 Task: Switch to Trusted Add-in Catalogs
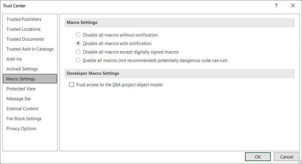click(x=30, y=49)
